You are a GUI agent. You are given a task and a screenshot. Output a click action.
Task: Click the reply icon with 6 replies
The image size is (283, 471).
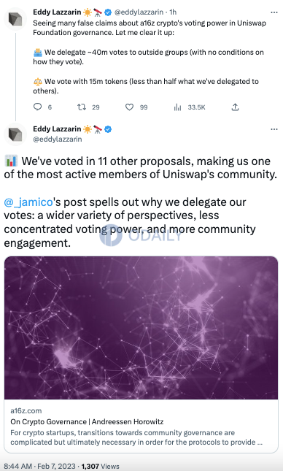[37, 107]
